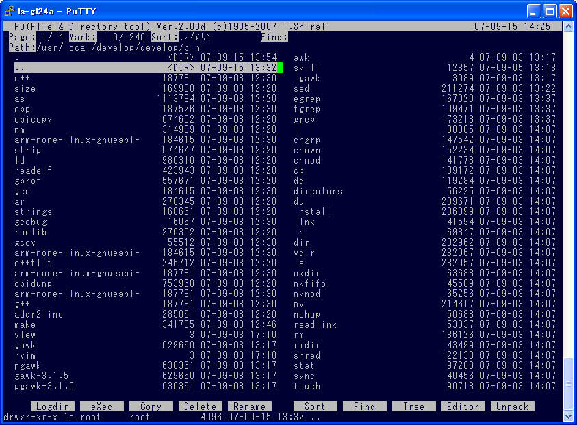Select the objdump file entry

(33, 283)
